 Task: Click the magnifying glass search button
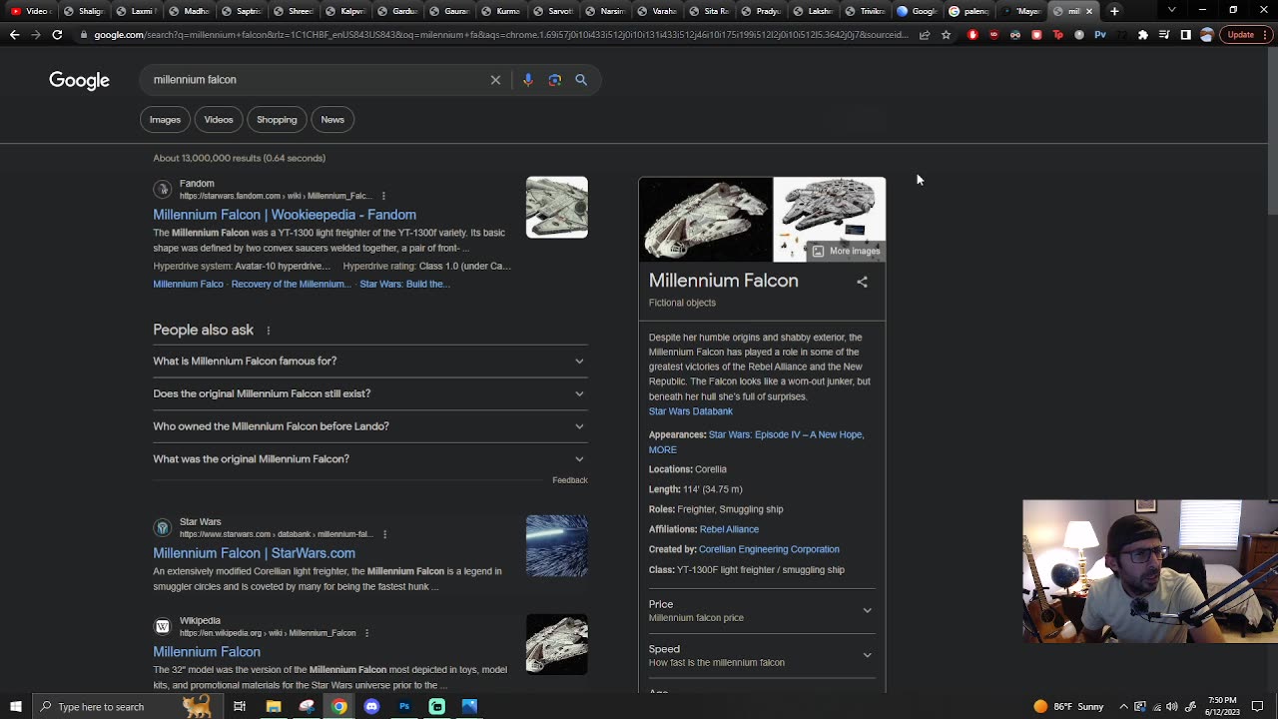tap(581, 80)
